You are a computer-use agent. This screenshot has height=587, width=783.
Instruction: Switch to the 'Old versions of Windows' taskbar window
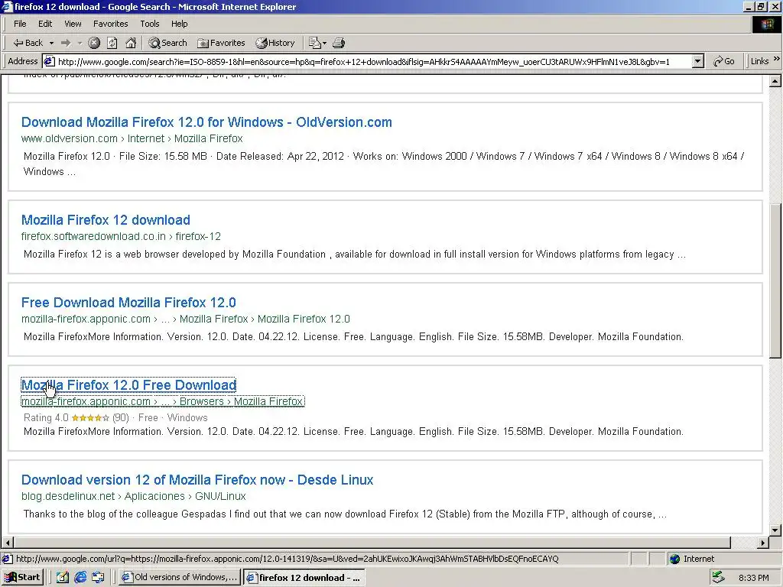point(180,578)
